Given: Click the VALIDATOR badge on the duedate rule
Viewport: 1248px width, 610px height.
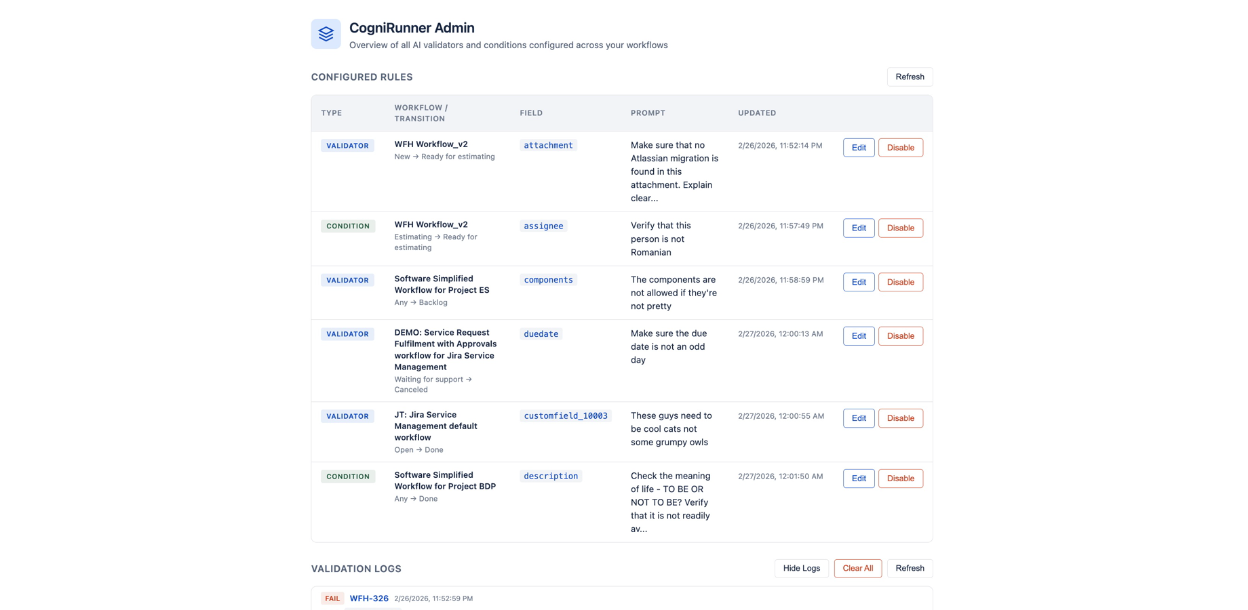Looking at the screenshot, I should click(x=347, y=333).
